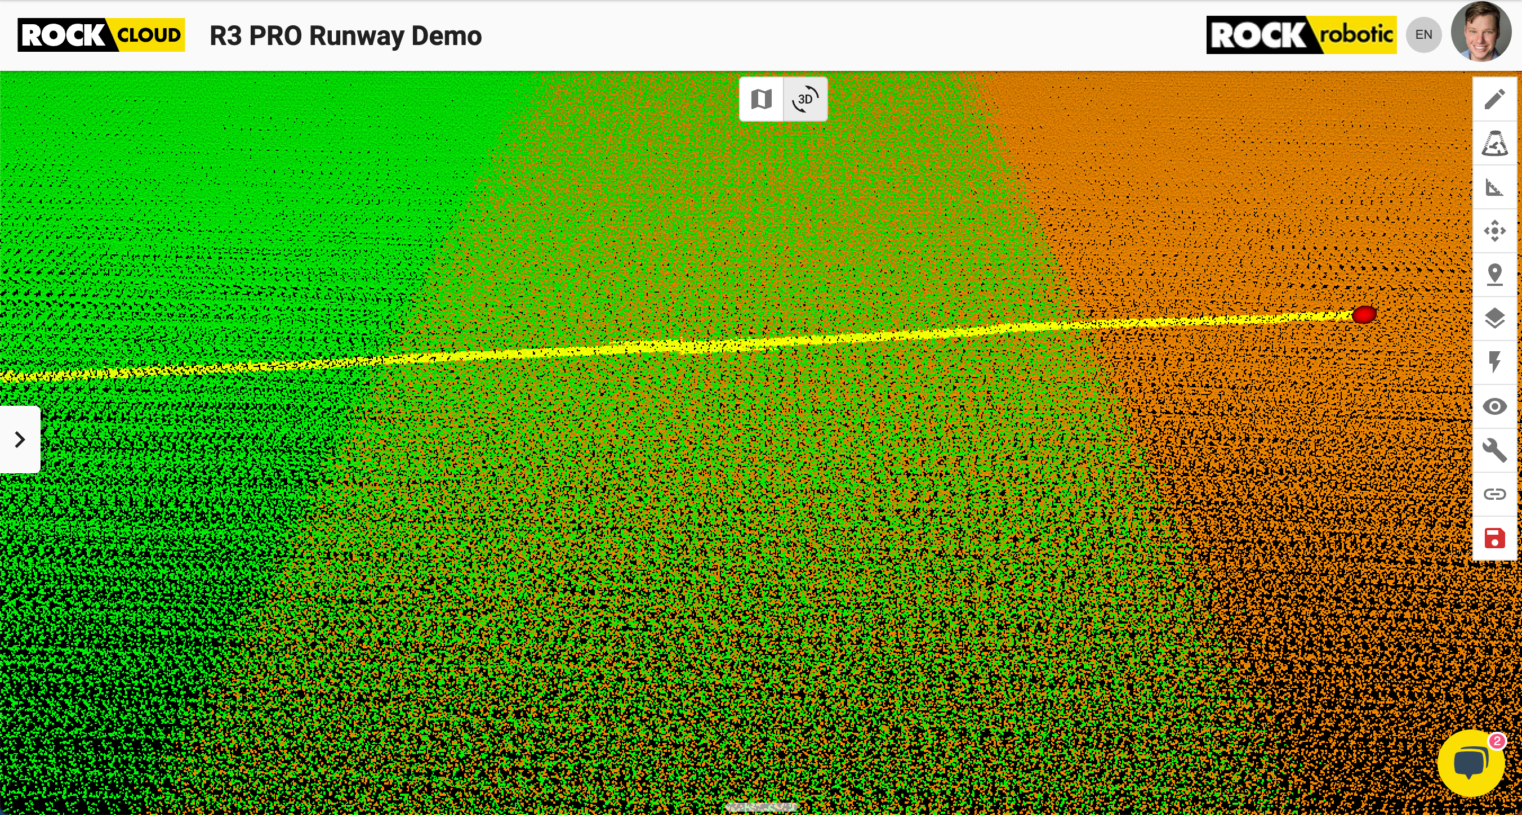Switch to the 3D rotate view
The height and width of the screenshot is (815, 1522).
tap(805, 99)
